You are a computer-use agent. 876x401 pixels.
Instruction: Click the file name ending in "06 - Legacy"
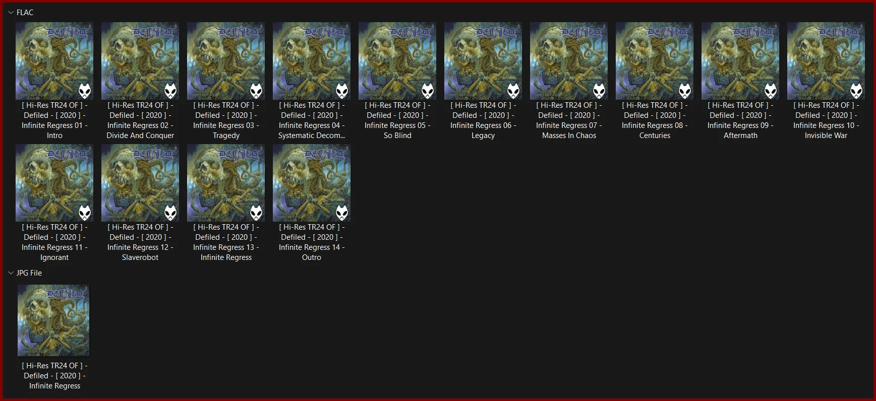click(x=483, y=120)
